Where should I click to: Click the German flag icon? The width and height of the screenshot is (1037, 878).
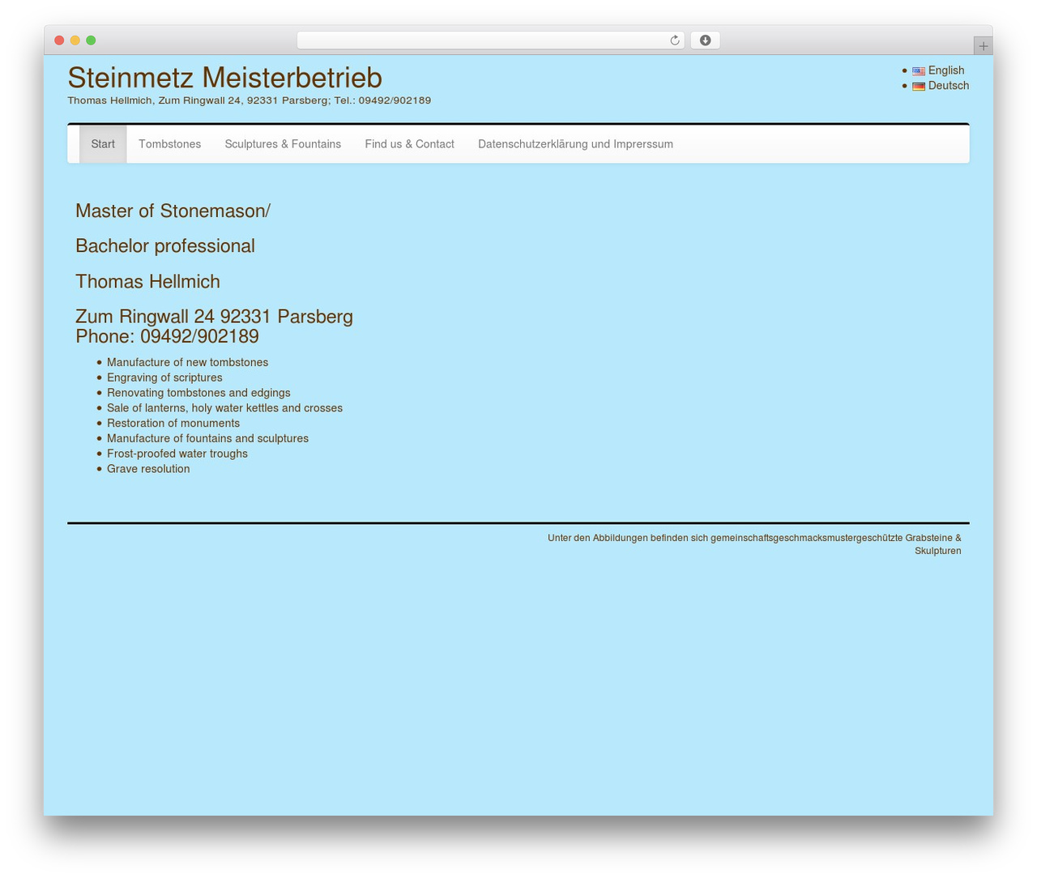(x=919, y=87)
